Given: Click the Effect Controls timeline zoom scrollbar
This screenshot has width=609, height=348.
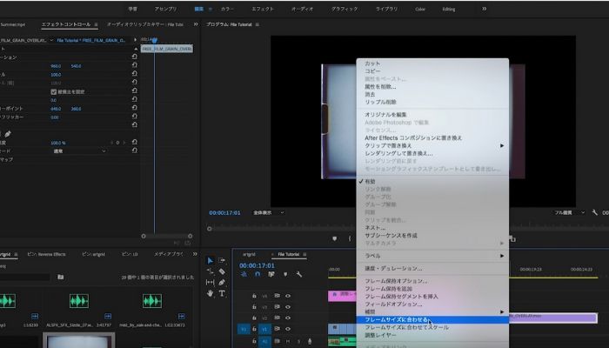Looking at the screenshot, I should 167,236.
